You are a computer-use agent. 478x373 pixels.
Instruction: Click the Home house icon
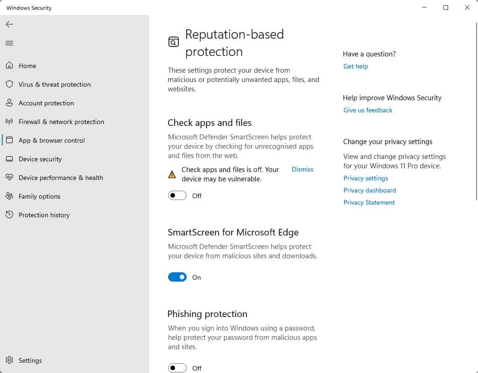(x=9, y=66)
